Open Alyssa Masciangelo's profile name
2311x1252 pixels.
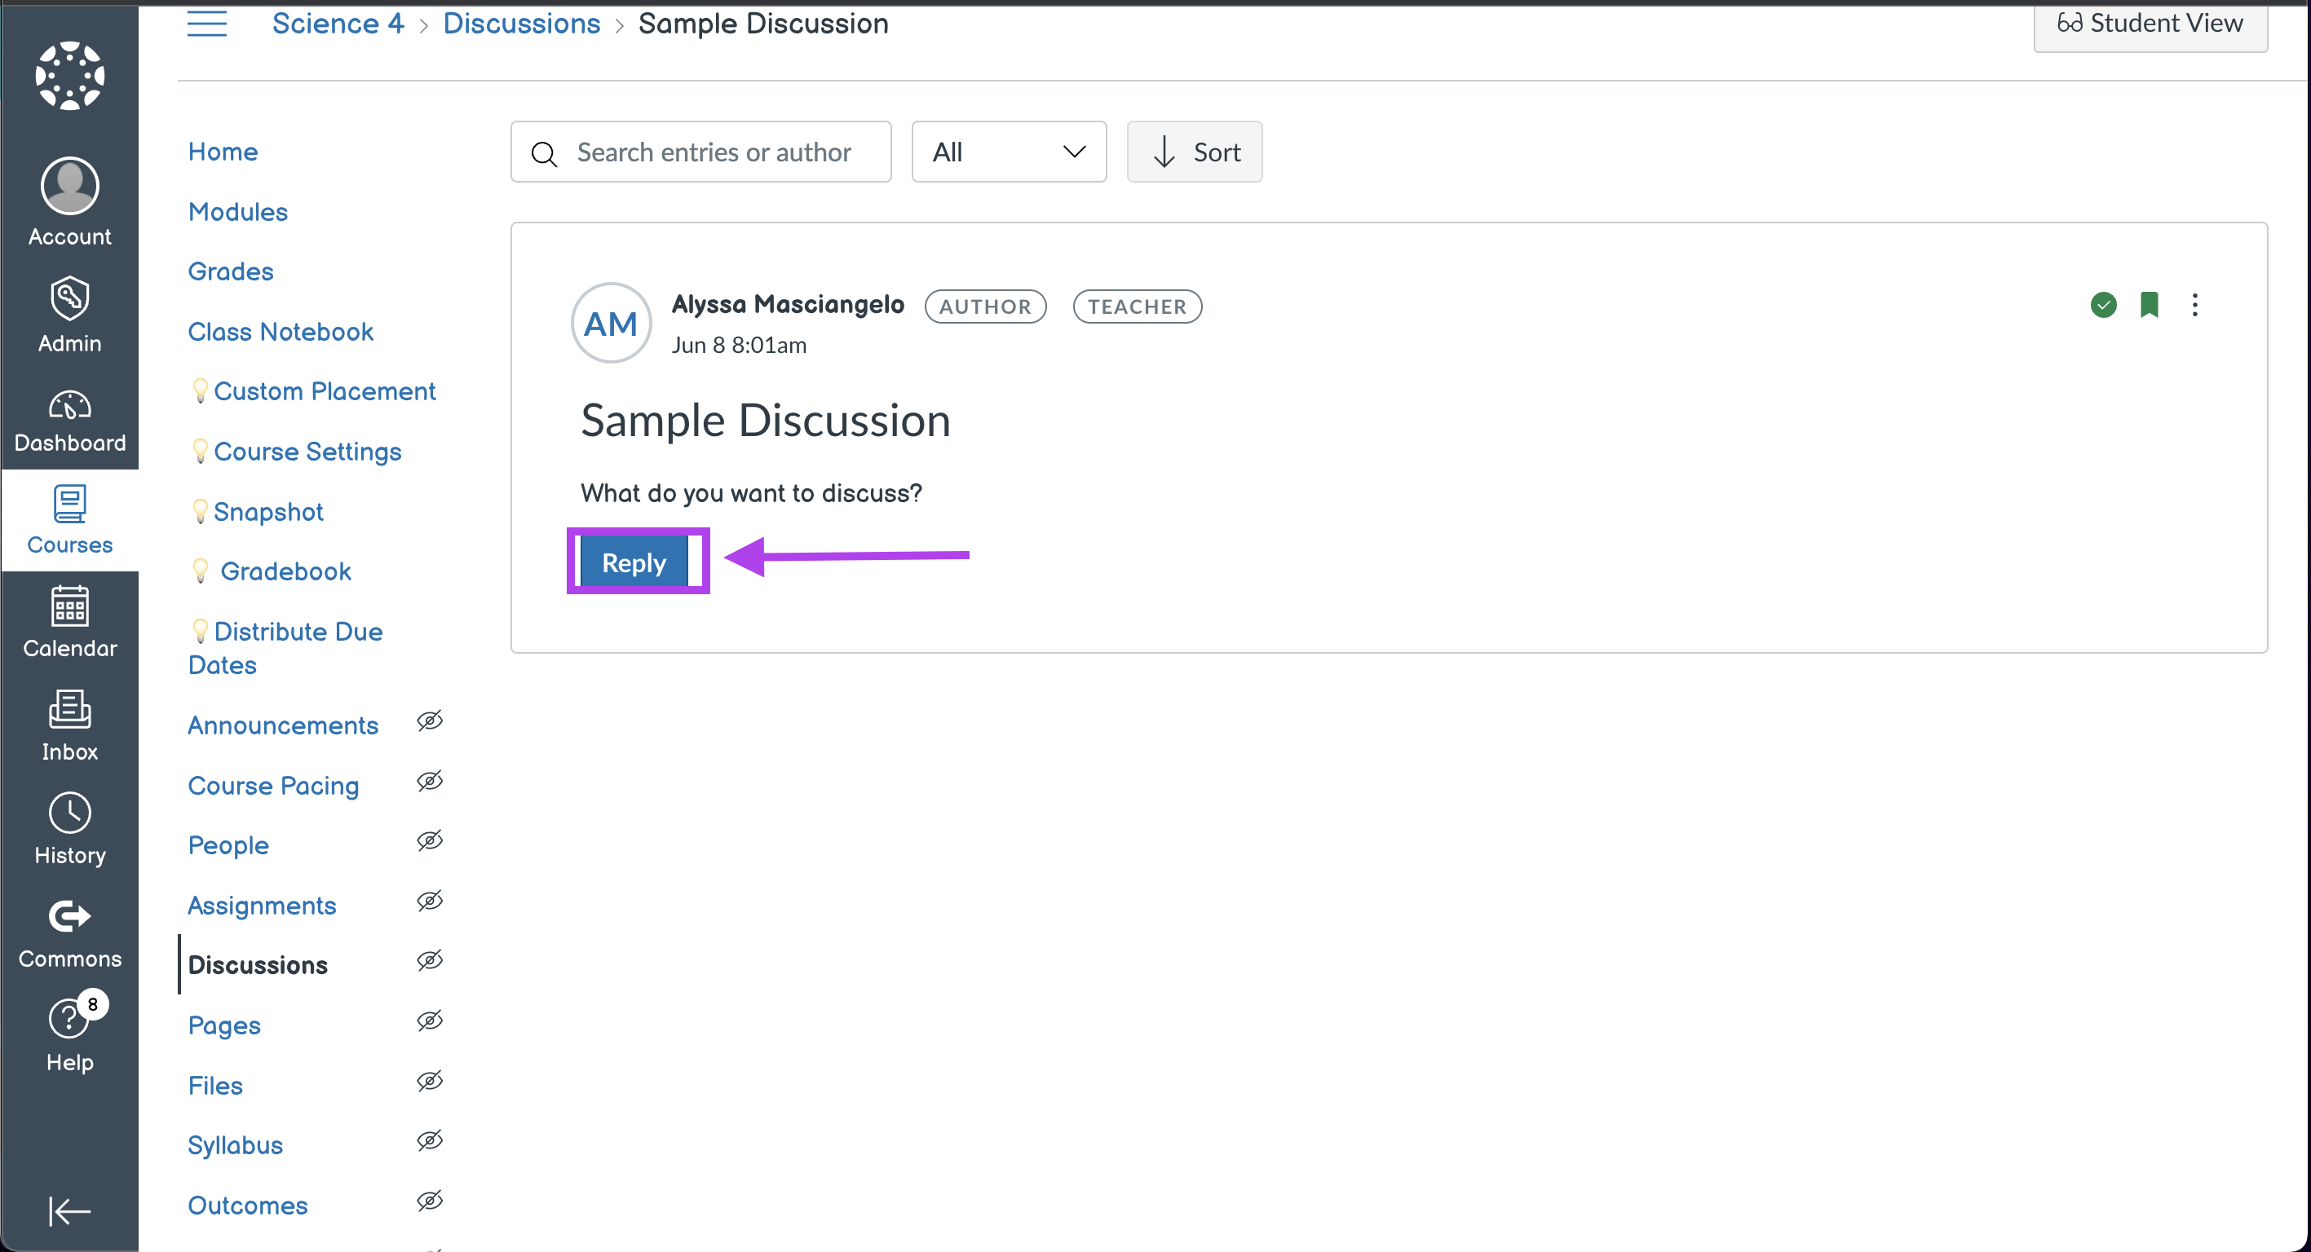[x=788, y=304]
